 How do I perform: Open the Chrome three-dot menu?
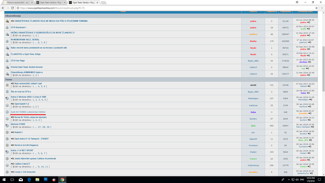coord(322,8)
